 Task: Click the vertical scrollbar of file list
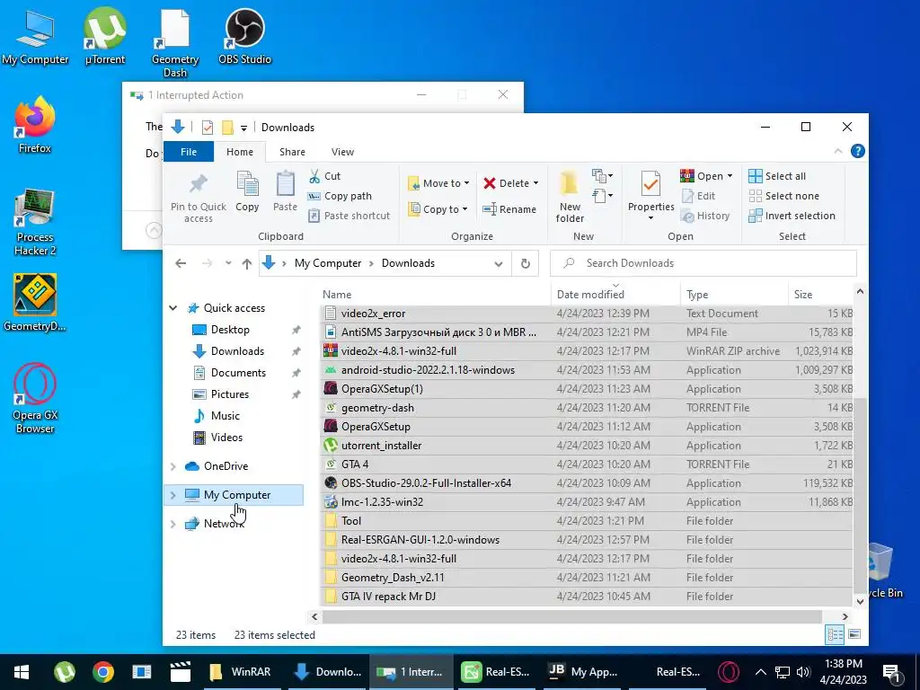pyautogui.click(x=860, y=495)
